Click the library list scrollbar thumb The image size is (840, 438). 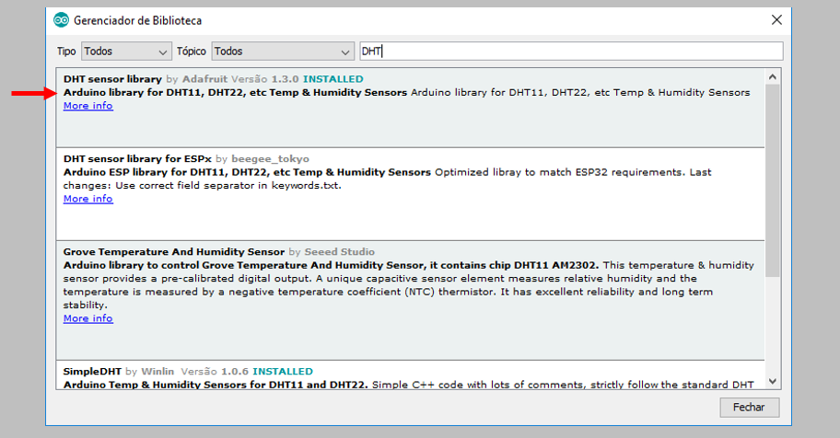coord(773,180)
